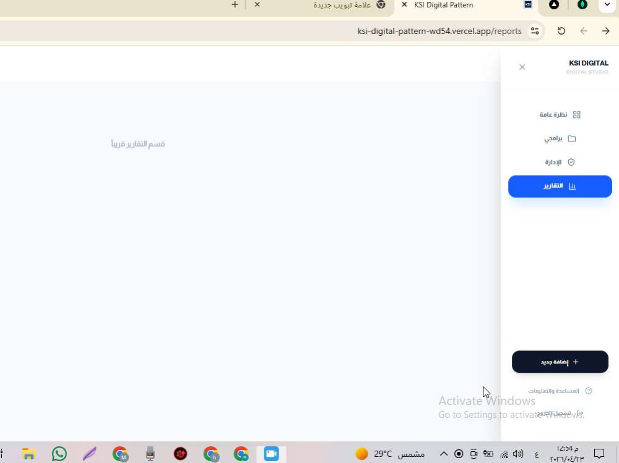Open Wi-Fi network tray icon

point(504,454)
